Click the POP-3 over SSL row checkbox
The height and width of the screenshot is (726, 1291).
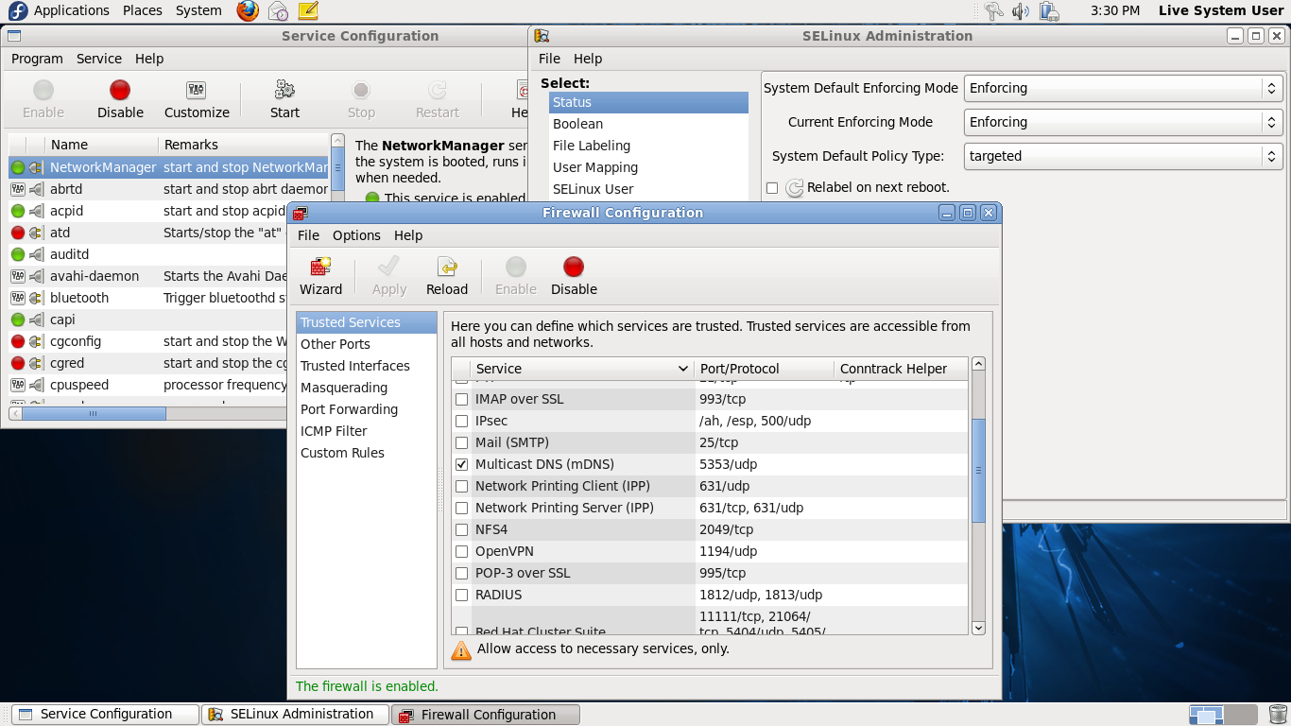tap(461, 573)
